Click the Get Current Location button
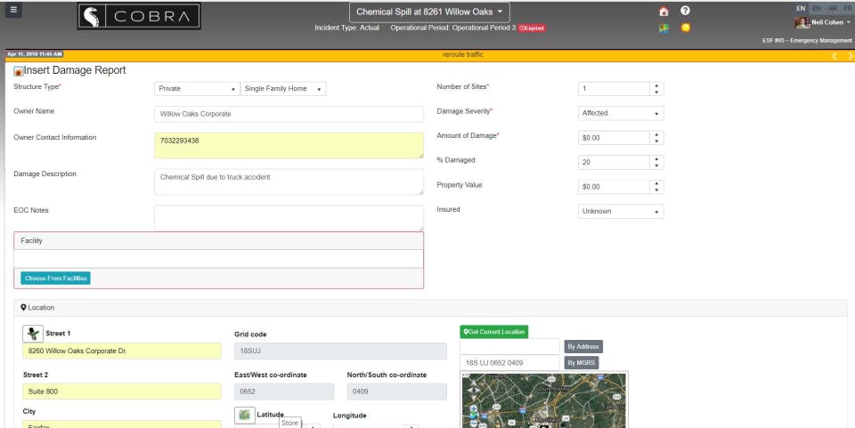Screen dimensions: 855x428 pos(494,332)
